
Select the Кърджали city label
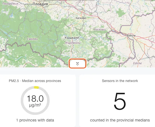pos(72,38)
